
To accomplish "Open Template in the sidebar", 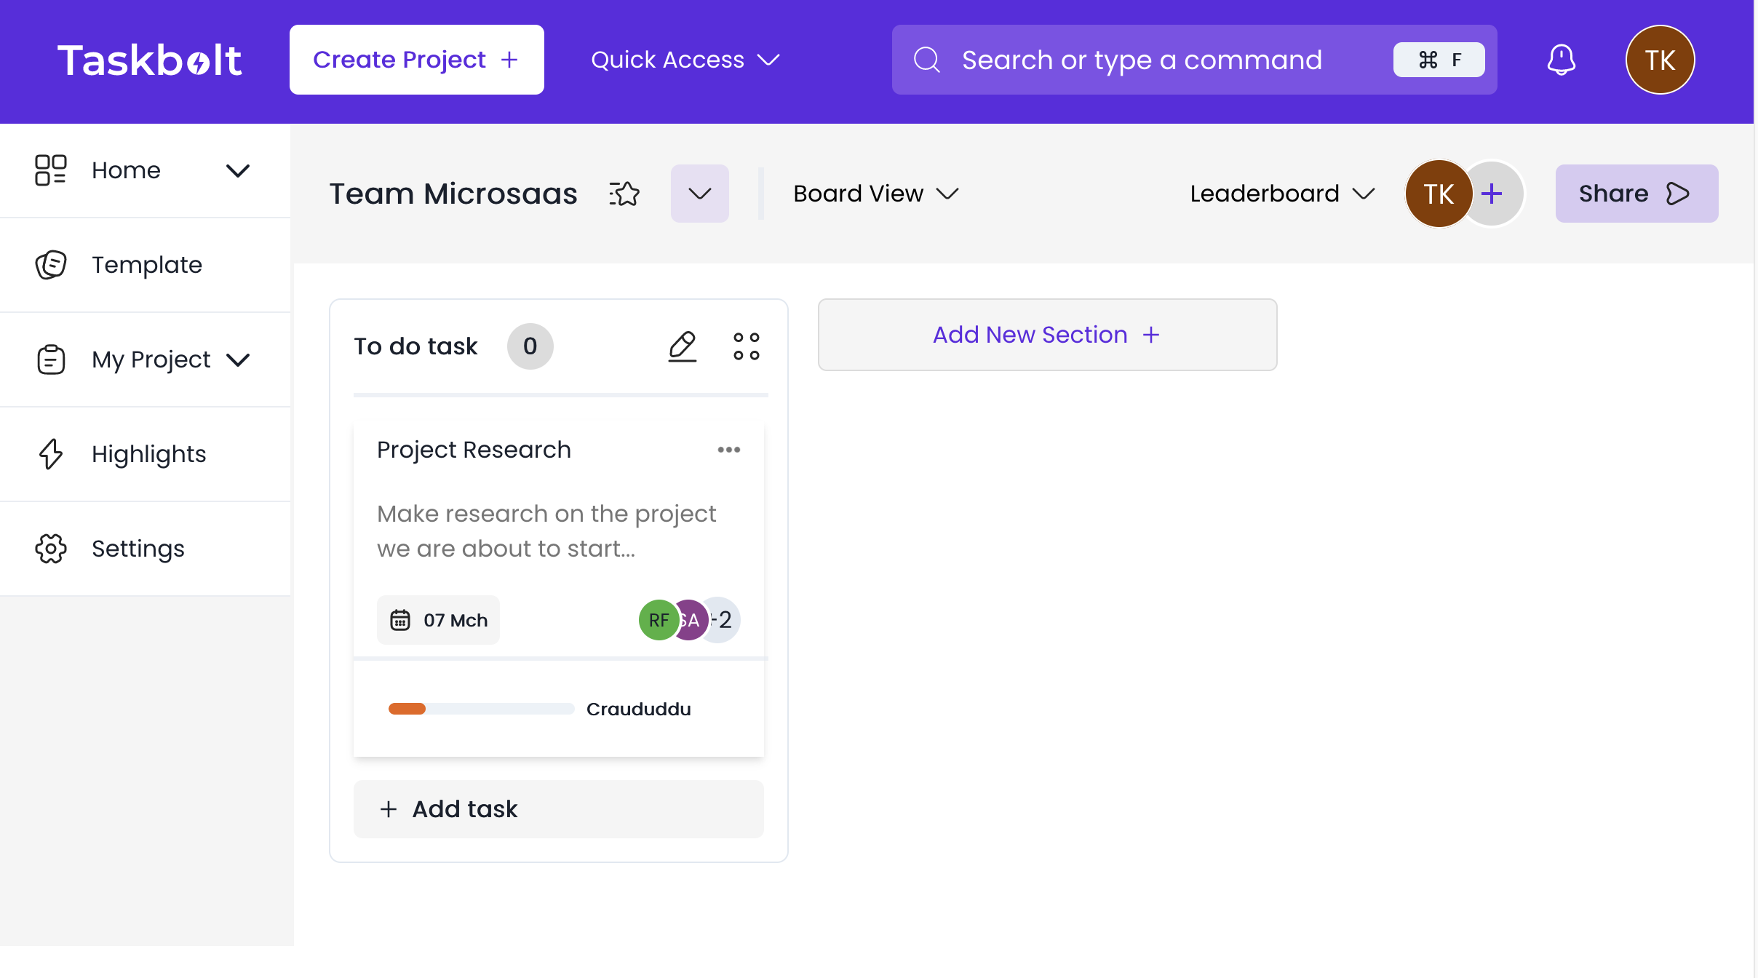I will point(146,265).
